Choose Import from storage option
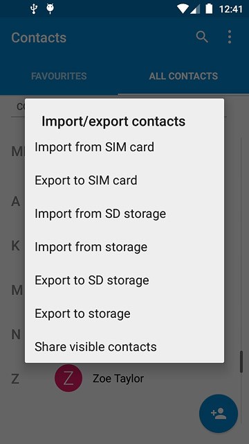The image size is (249, 444). [x=124, y=247]
